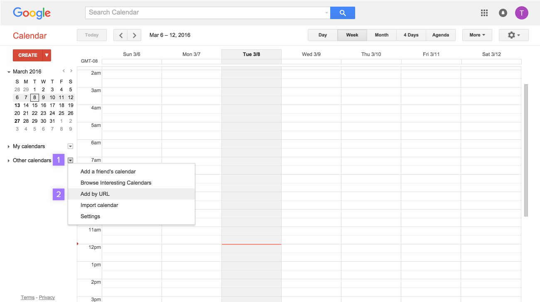Screen dimensions: 540x302
Task: Open the Google logo homepage
Action: [x=32, y=13]
